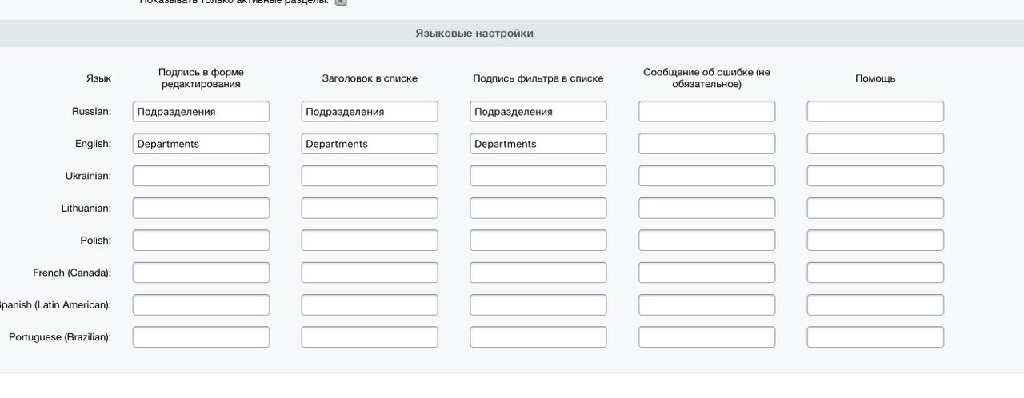Click the Spanish (Latin American) help field
The height and width of the screenshot is (398, 1024).
pyautogui.click(x=875, y=305)
